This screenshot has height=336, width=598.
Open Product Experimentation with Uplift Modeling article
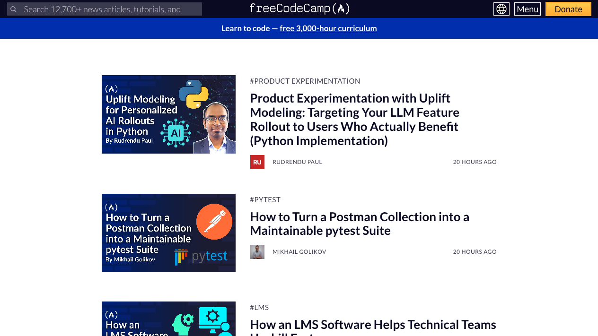point(354,120)
